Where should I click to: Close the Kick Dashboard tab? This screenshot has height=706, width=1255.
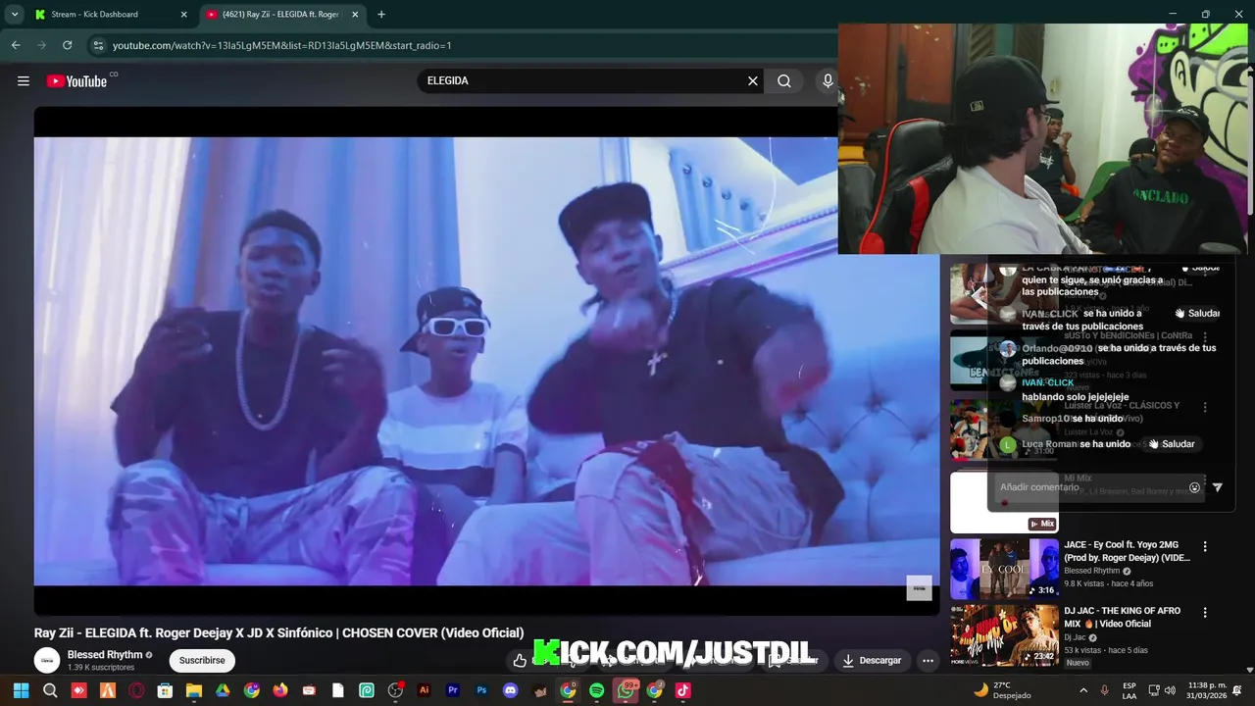183,15
